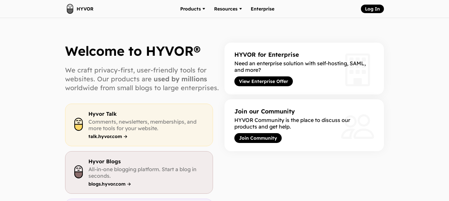449x201 pixels.
Task: Select the Hyvor Talk card title
Action: (103, 114)
